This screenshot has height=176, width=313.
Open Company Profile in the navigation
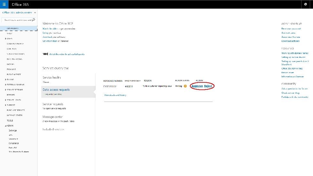15,44
